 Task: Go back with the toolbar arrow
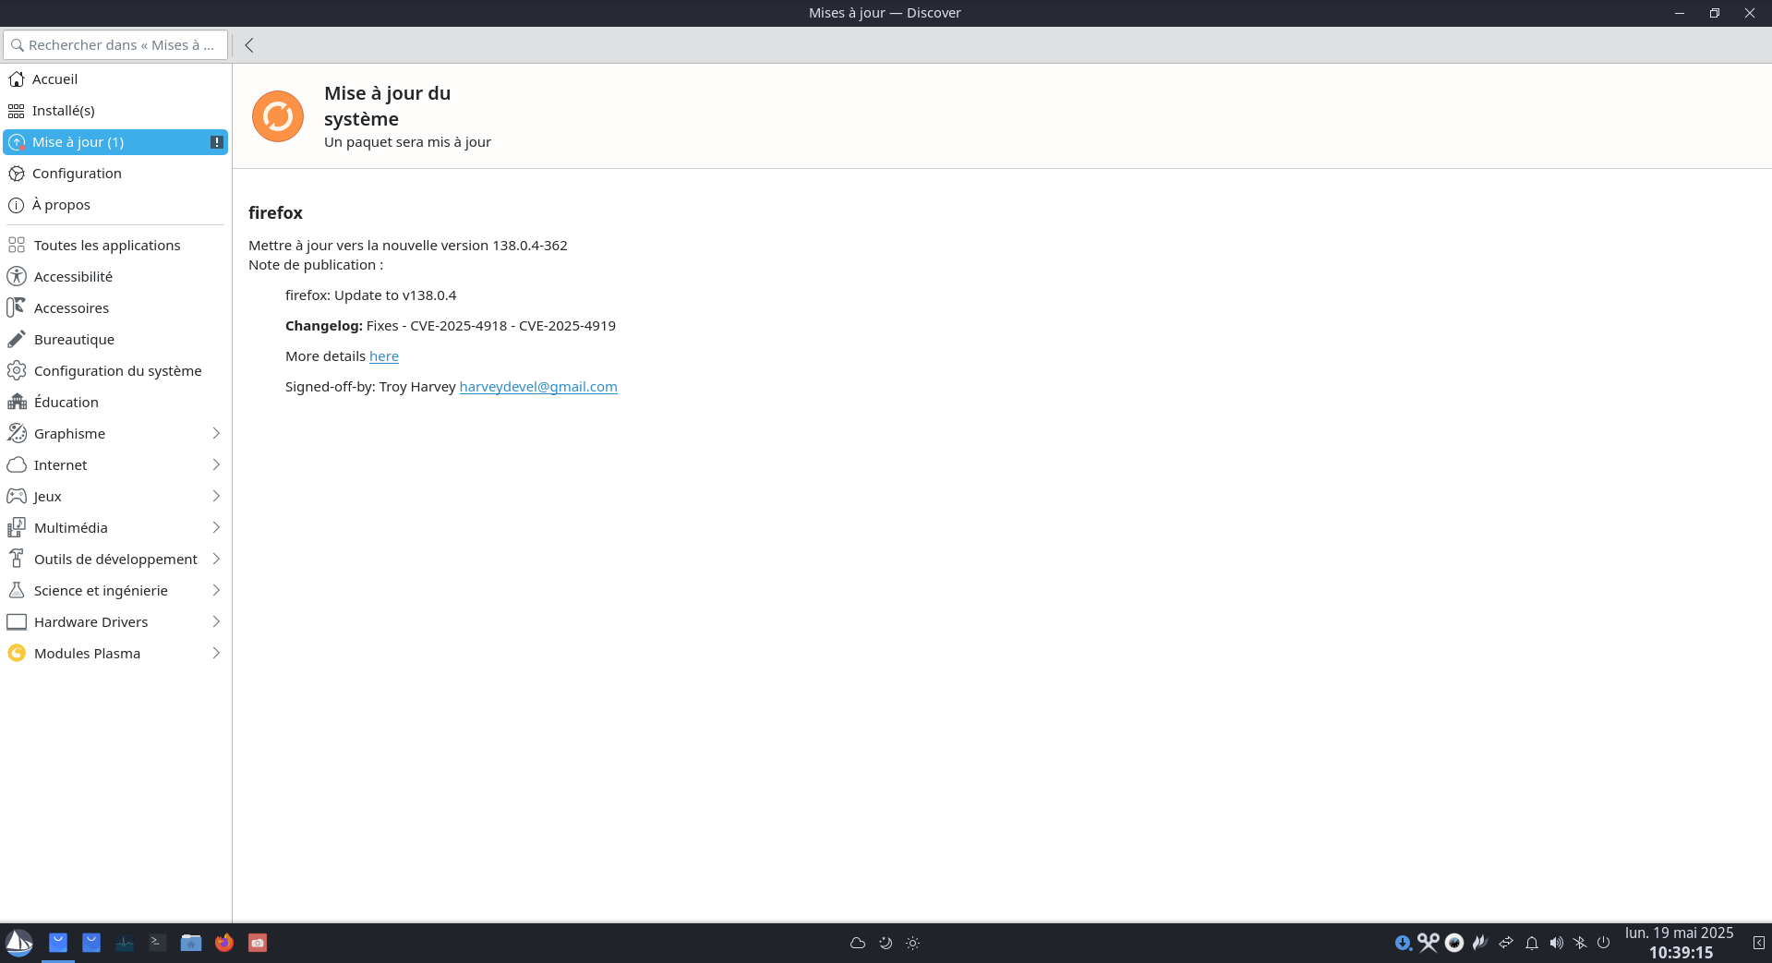click(x=249, y=45)
